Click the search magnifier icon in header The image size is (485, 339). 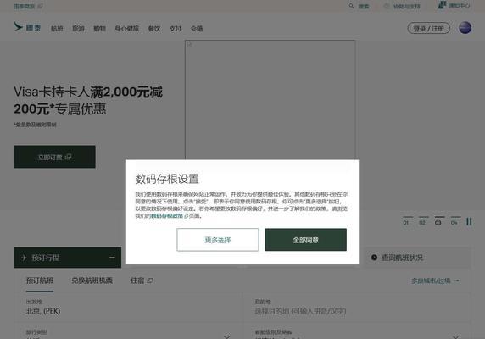point(351,6)
